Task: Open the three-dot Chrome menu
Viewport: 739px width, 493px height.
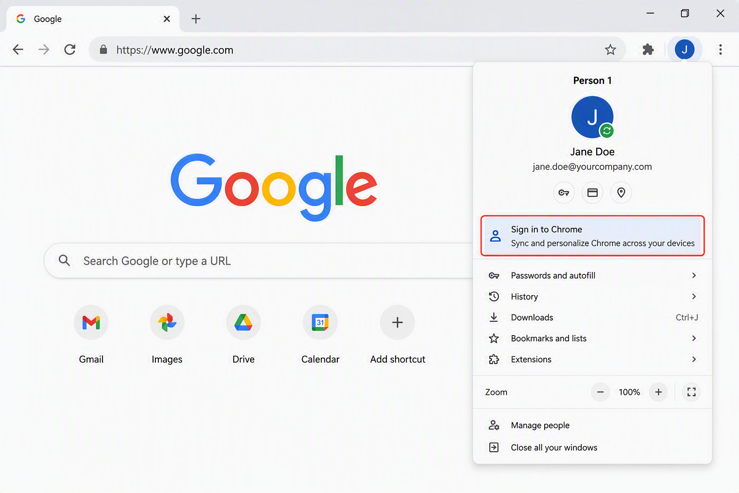Action: coord(720,50)
